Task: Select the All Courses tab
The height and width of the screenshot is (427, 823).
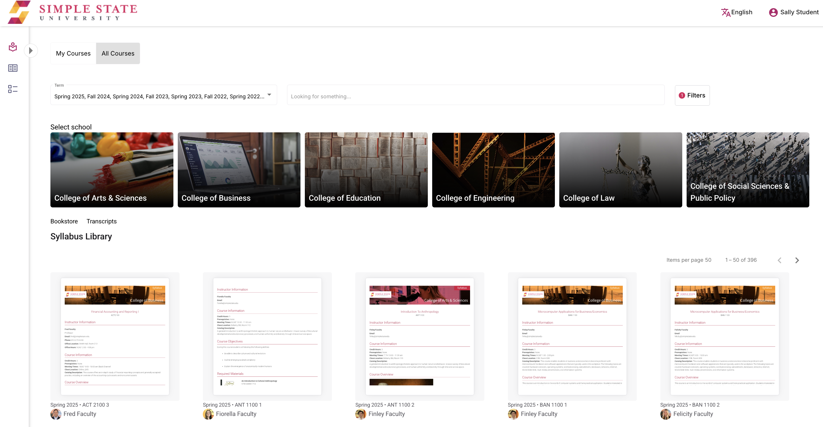Action: click(x=118, y=53)
